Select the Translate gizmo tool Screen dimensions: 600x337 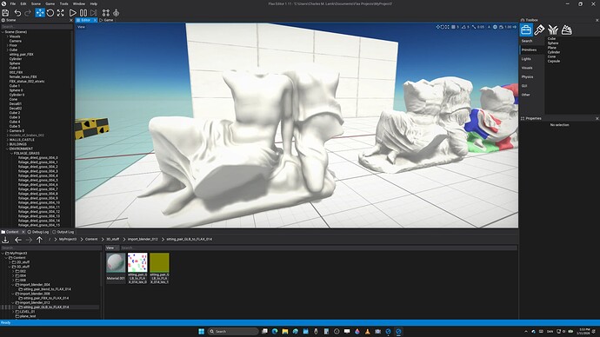pyautogui.click(x=40, y=13)
